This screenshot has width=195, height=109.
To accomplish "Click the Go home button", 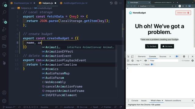I will coord(167,46).
